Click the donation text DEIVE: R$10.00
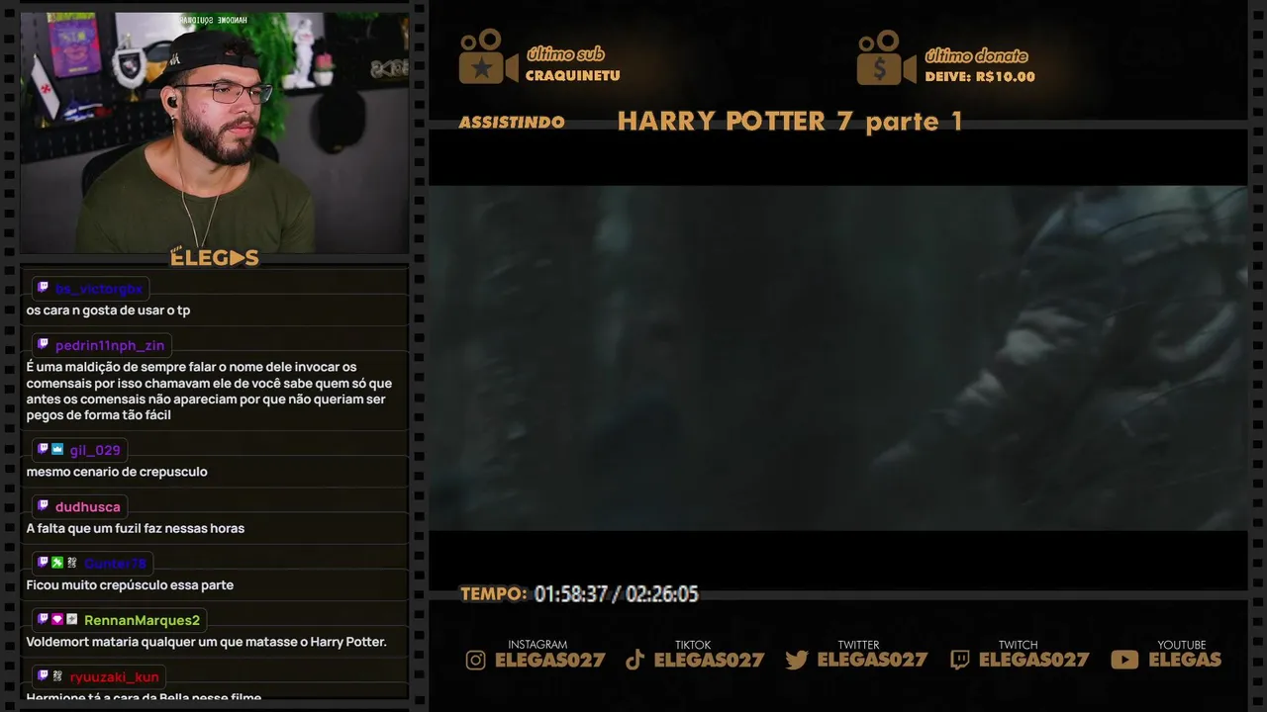The height and width of the screenshot is (712, 1267). point(980,77)
